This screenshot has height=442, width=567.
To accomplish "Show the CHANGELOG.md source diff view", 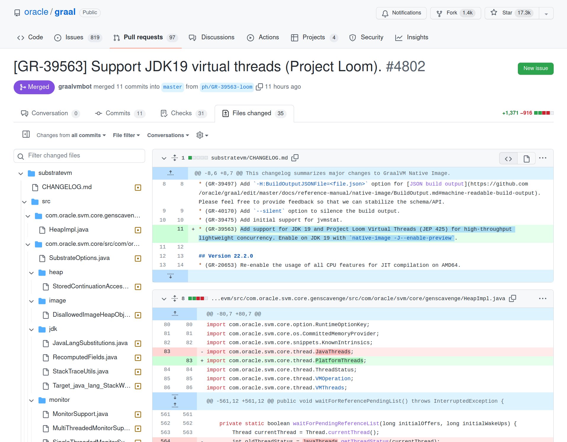I will tap(508, 159).
